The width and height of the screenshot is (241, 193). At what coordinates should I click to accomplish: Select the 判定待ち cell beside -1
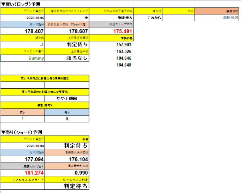click(67, 45)
